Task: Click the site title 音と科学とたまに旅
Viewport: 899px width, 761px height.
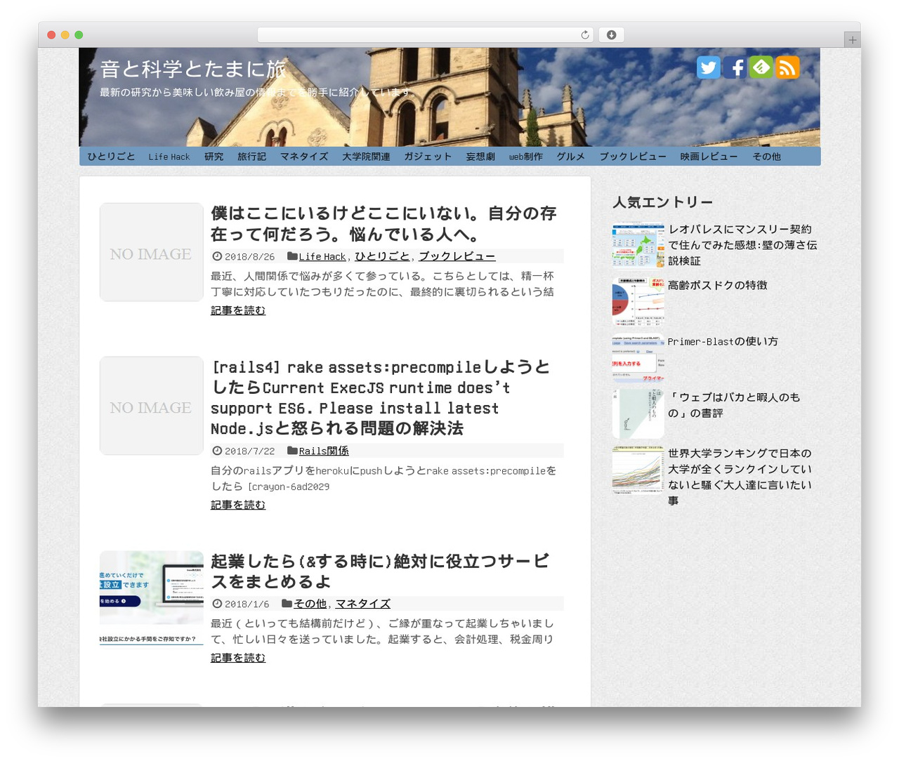Action: (x=193, y=69)
